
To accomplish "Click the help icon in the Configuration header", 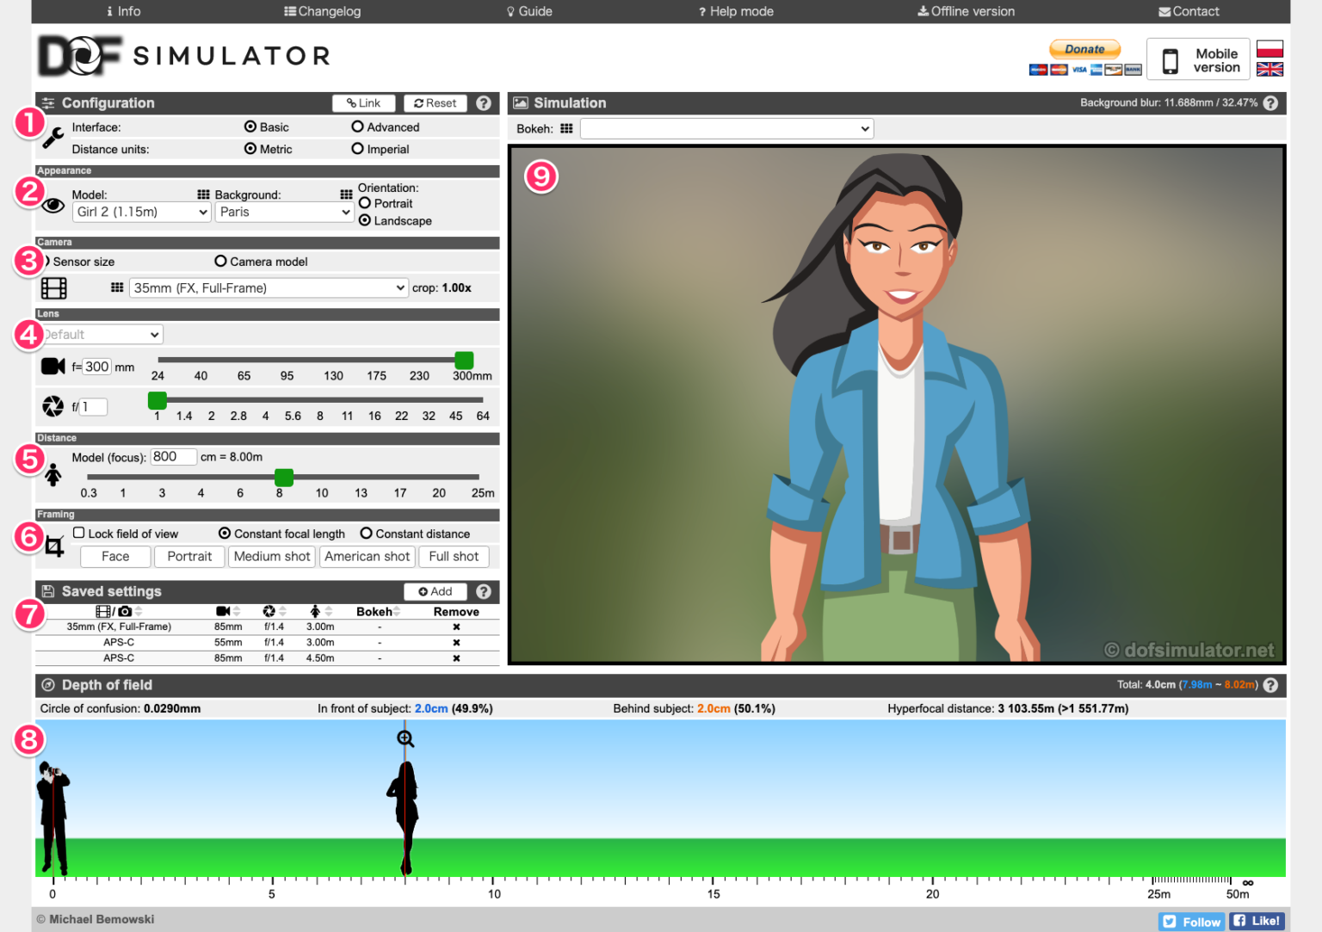I will [484, 102].
